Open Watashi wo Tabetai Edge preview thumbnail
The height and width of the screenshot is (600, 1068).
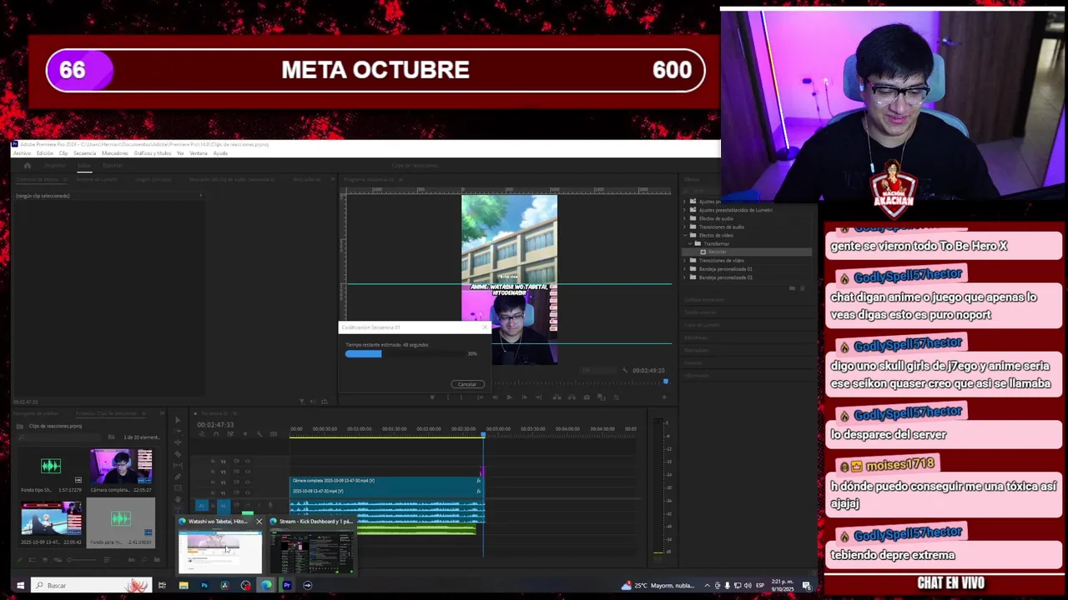click(220, 552)
